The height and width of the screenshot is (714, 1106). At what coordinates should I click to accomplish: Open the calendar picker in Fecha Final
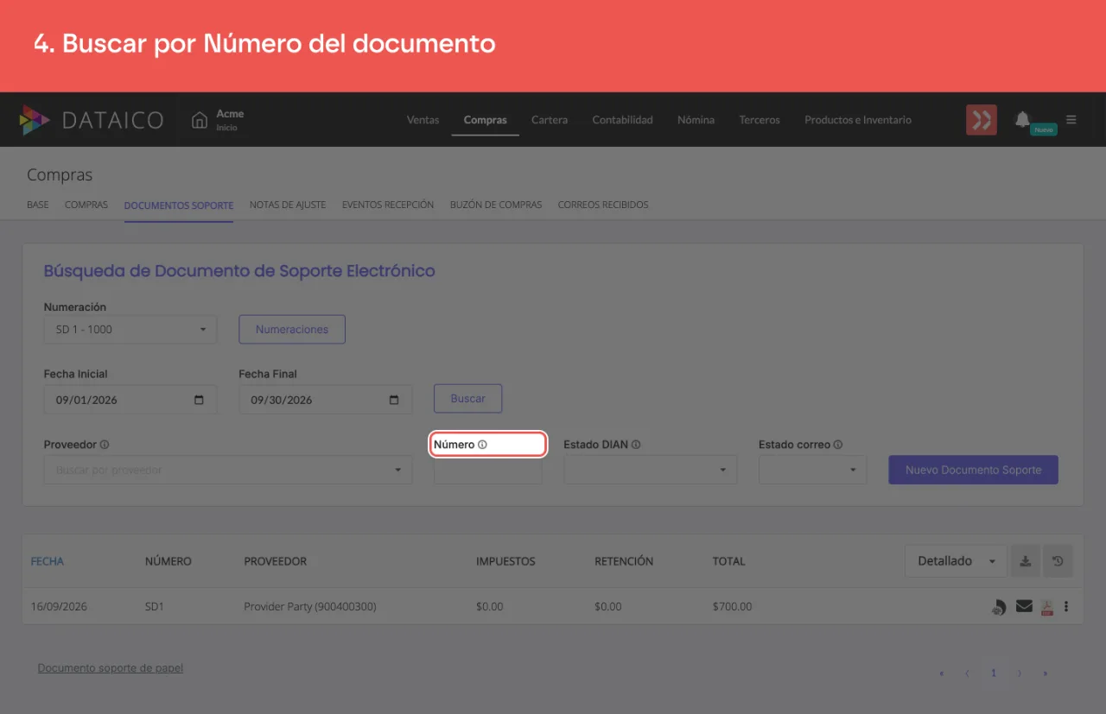point(395,400)
